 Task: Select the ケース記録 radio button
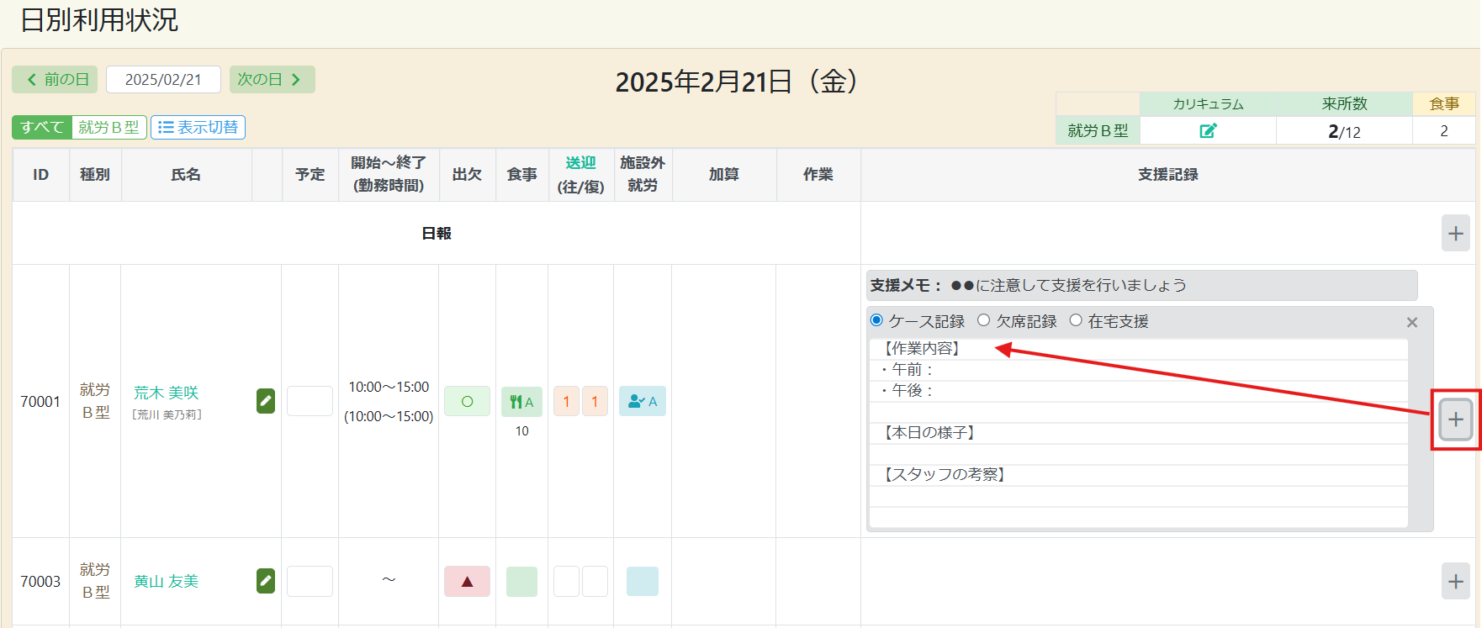pyautogui.click(x=877, y=320)
